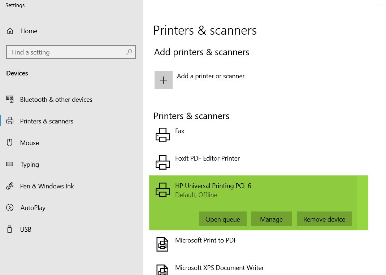Click Add a printer or scanner label
386x275 pixels.
point(211,76)
